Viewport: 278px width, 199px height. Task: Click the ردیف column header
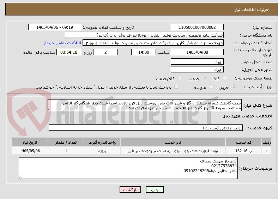[267, 142]
